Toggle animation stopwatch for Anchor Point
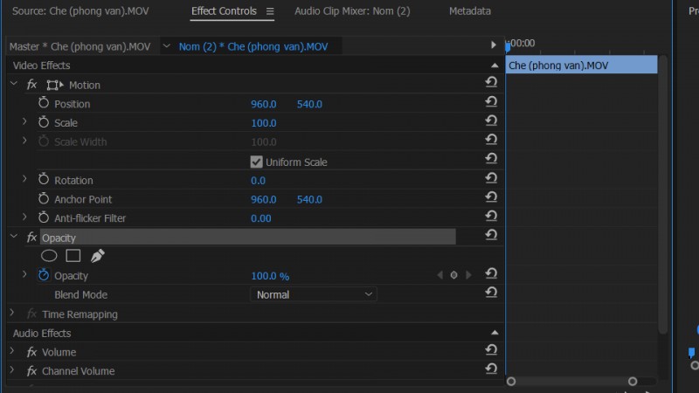 [x=43, y=199]
